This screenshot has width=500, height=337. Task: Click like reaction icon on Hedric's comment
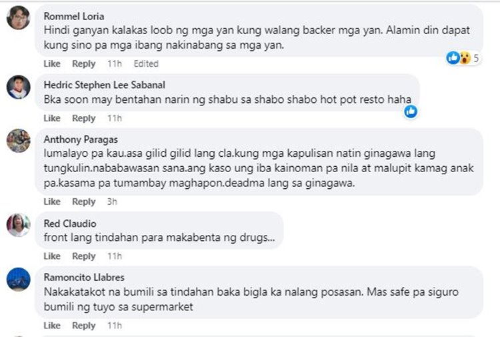point(411,111)
